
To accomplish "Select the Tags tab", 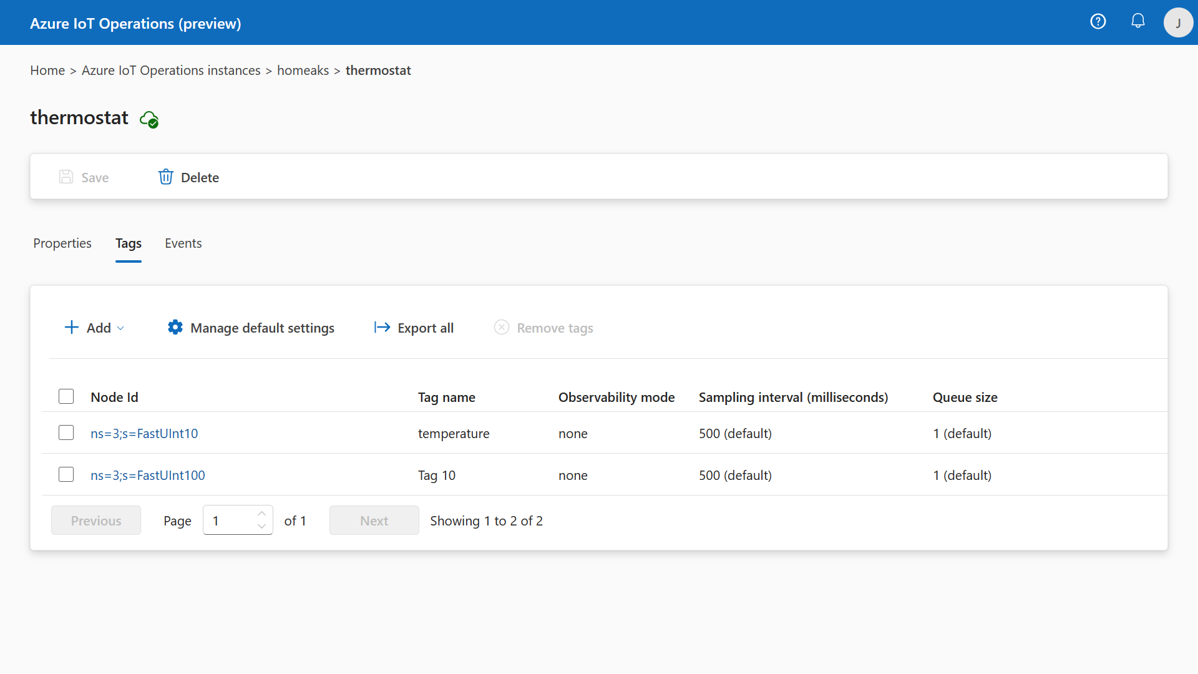I will 129,243.
